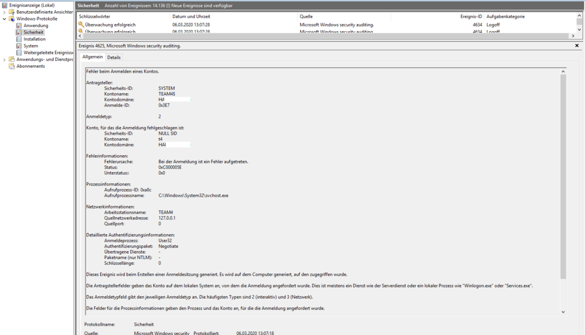586x335 pixels.
Task: Click the Aufgabenkategorie column header
Action: tap(505, 16)
